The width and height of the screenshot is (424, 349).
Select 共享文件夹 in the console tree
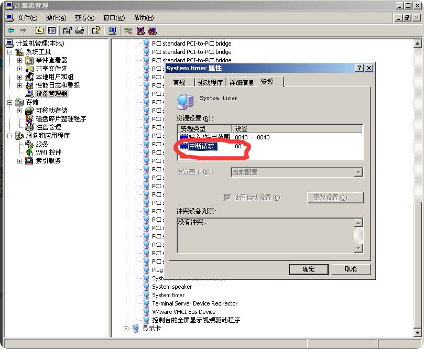pos(52,69)
